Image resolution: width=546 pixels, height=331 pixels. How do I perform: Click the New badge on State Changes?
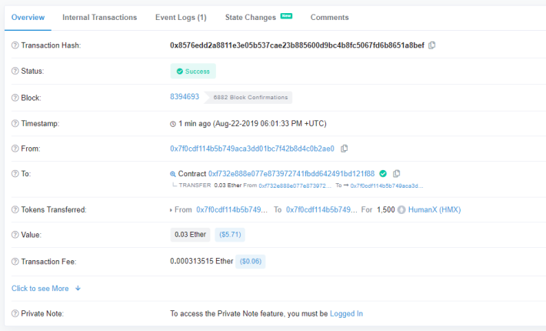tap(286, 15)
